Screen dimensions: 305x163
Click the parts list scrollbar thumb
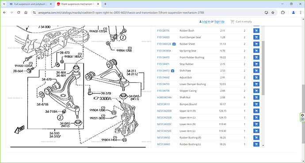pyautogui.click(x=263, y=68)
